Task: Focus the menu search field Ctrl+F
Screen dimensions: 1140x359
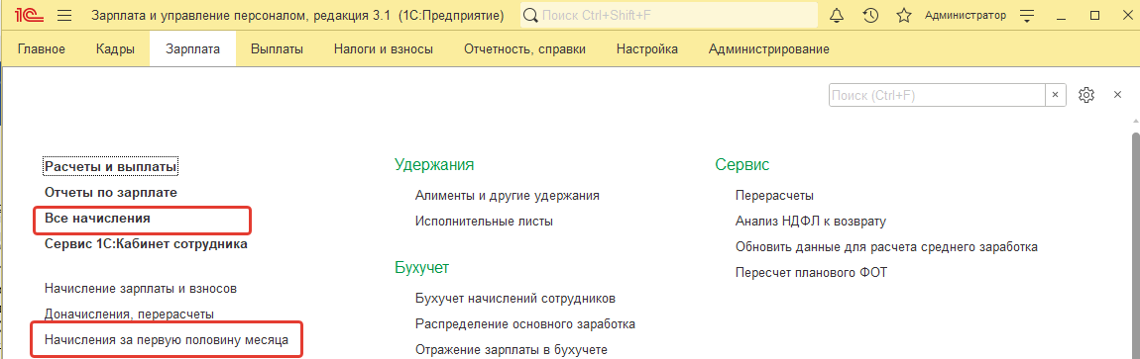Action: pos(938,95)
